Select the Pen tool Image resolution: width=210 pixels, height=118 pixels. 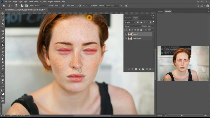pos(3,66)
